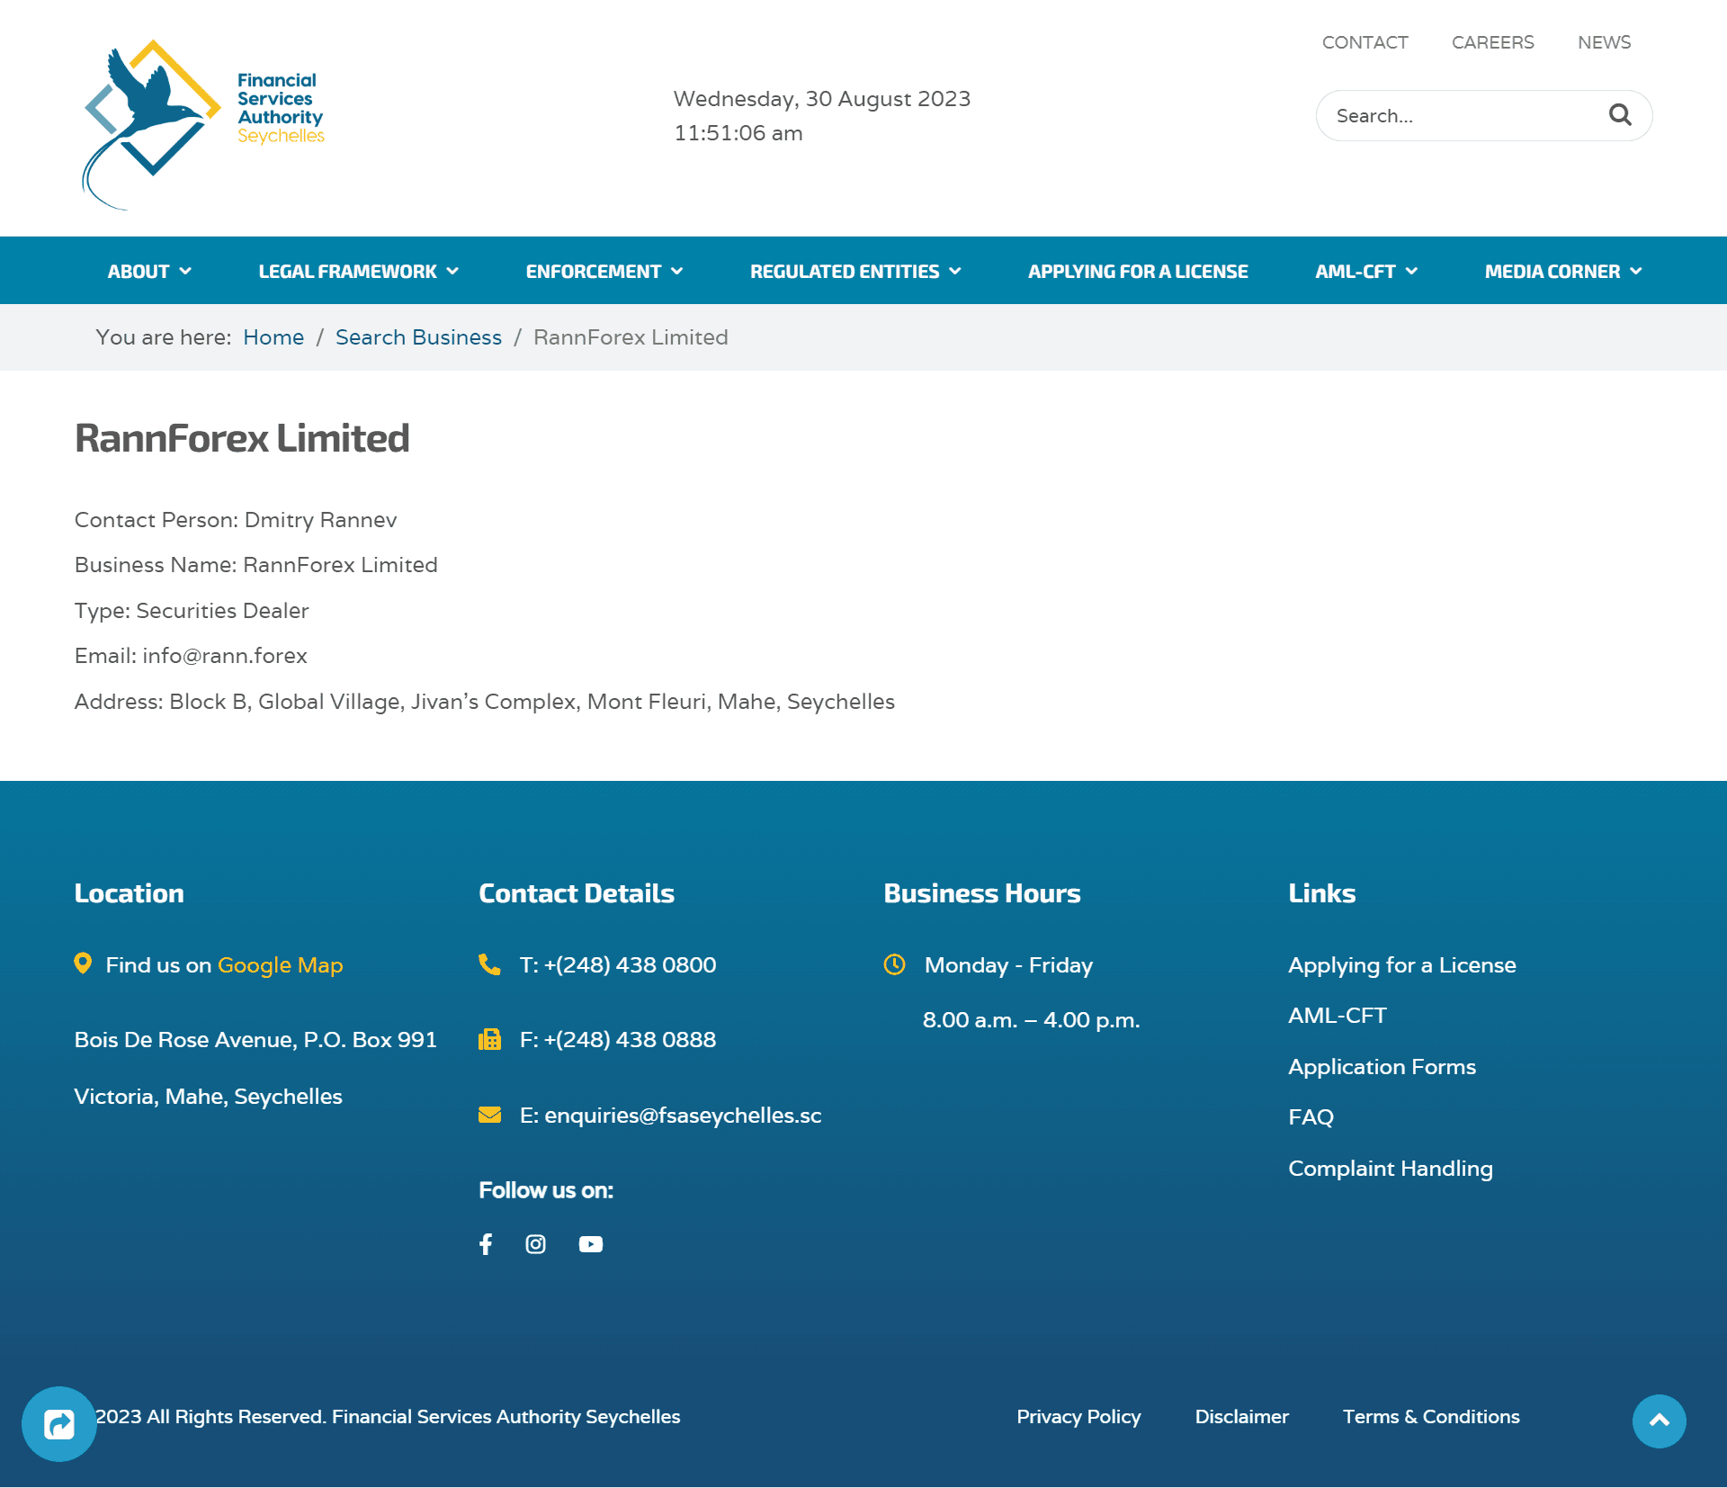Screen dimensions: 1727x1488
Task: Click the RannForex Limited breadcrumb text
Action: [631, 337]
